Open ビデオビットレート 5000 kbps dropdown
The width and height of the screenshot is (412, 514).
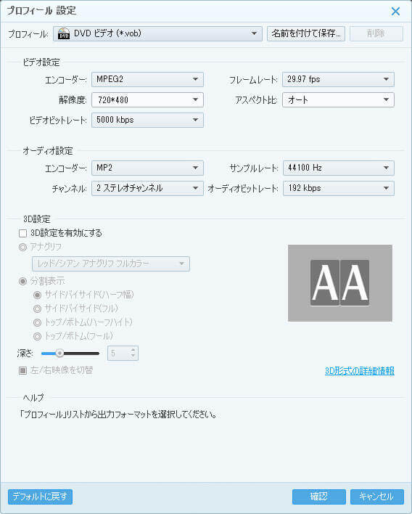pyautogui.click(x=147, y=120)
